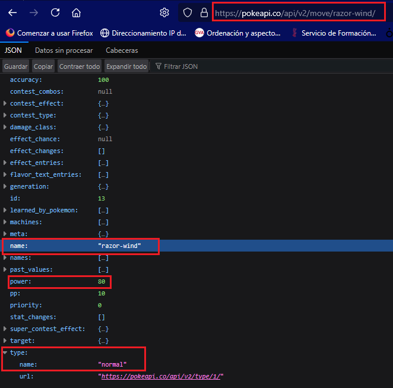Expand the machines array
The image size is (393, 388).
5,222
